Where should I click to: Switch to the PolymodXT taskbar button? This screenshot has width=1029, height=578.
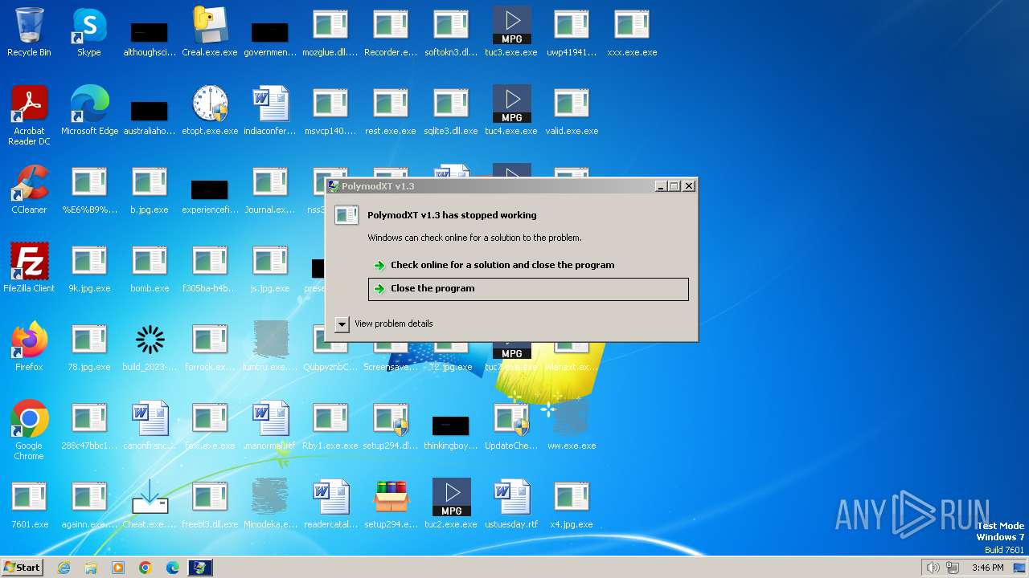pos(200,568)
